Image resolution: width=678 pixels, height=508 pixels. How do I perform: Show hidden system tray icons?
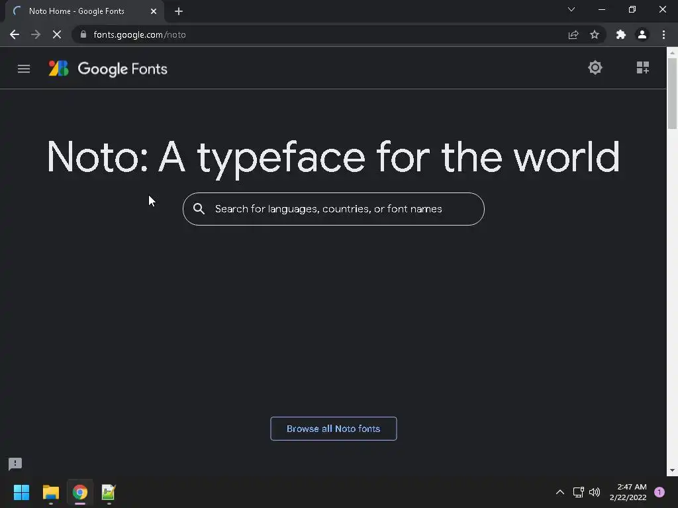point(560,492)
